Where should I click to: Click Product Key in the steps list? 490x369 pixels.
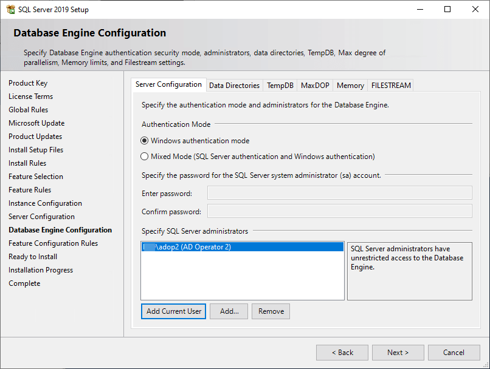tap(28, 83)
